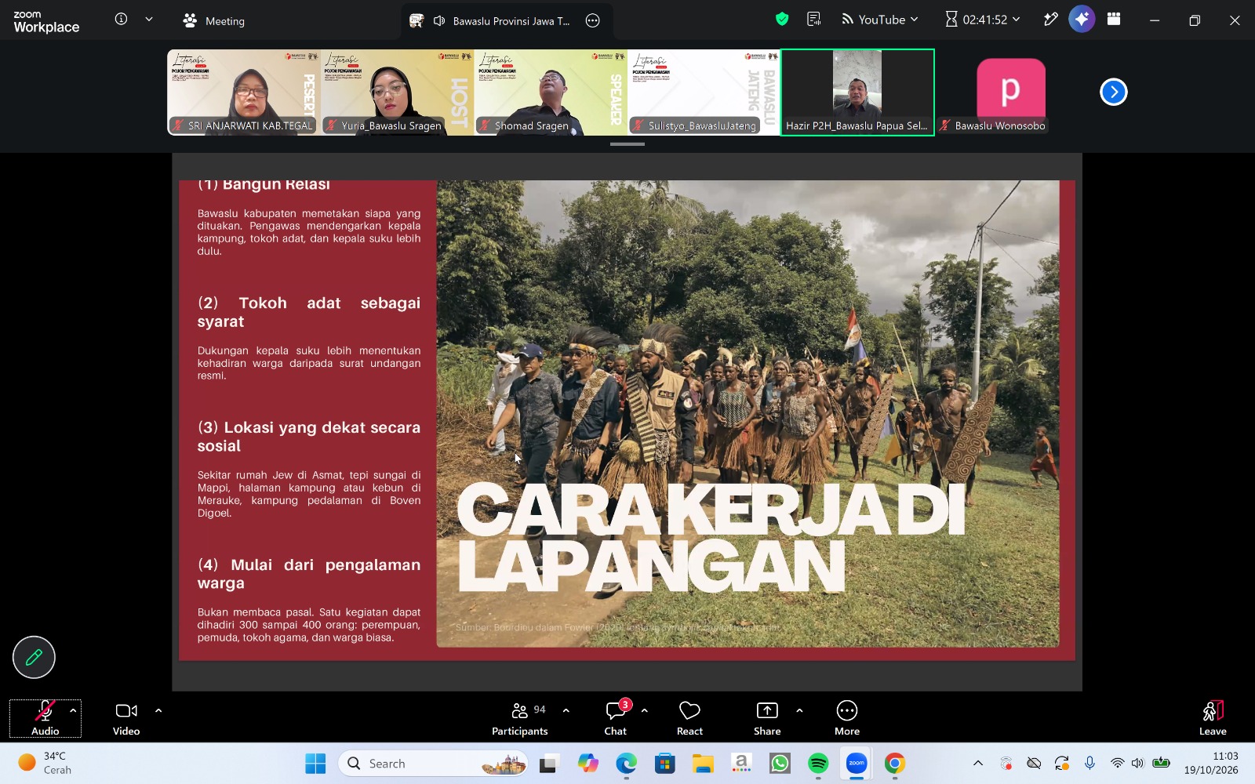Open the annotate pen tool in title bar
This screenshot has height=784, width=1255.
point(1050,20)
